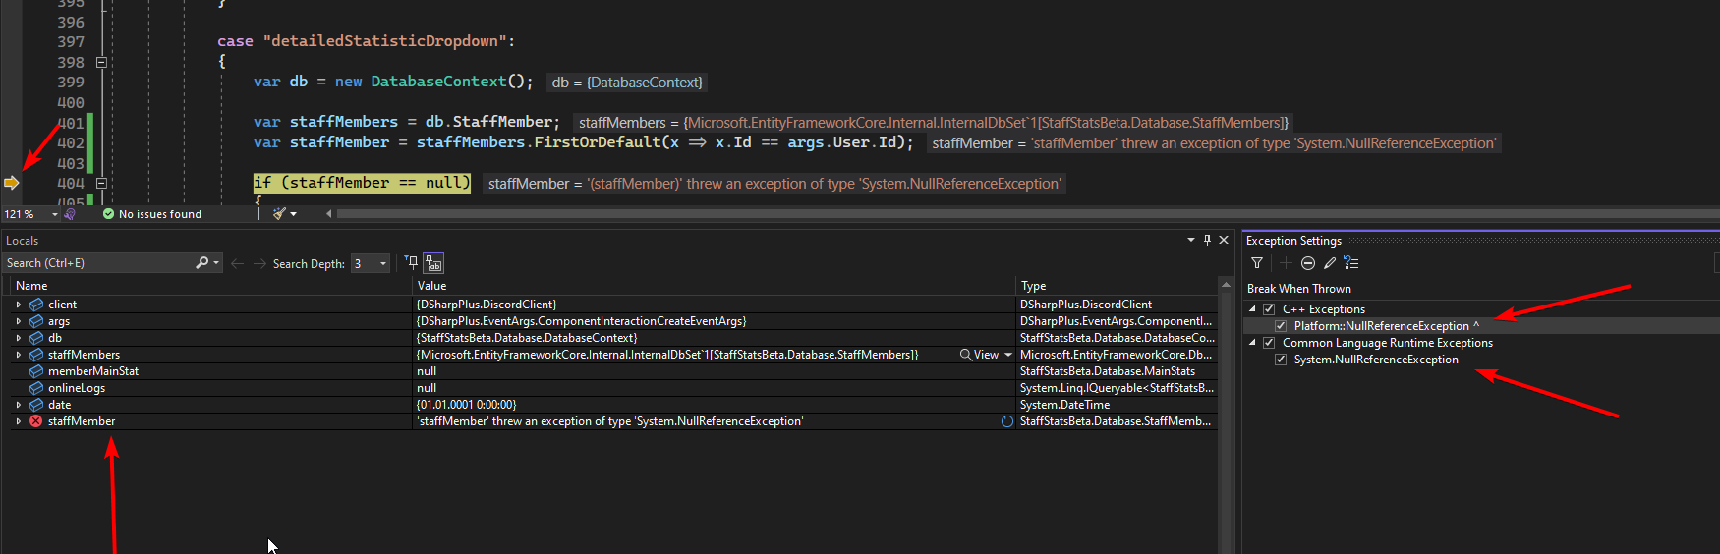Click the Locals search magnifier icon
1720x554 pixels.
point(201,263)
